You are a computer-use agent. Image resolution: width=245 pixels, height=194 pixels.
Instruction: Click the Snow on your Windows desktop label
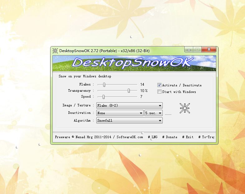point(85,76)
